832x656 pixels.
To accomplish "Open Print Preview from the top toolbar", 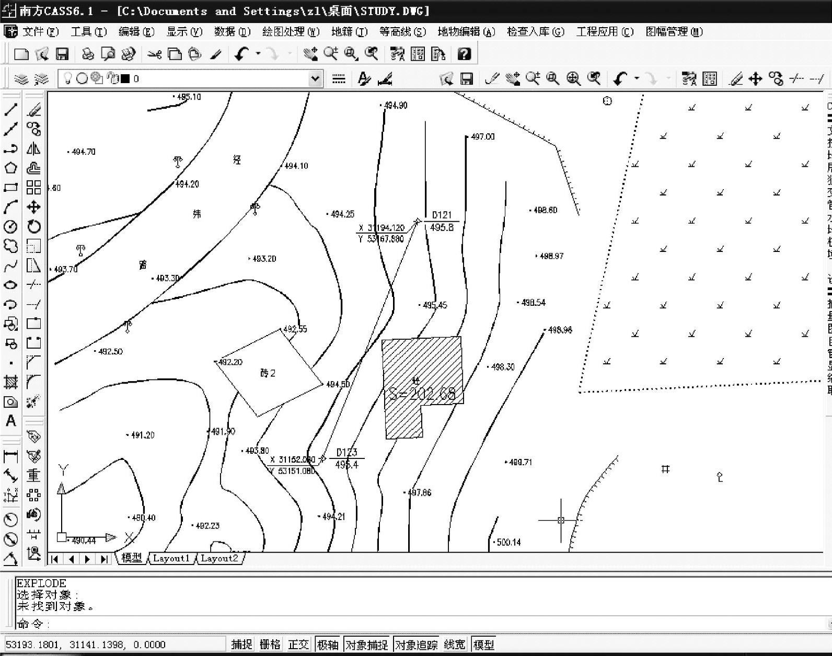I will 108,54.
